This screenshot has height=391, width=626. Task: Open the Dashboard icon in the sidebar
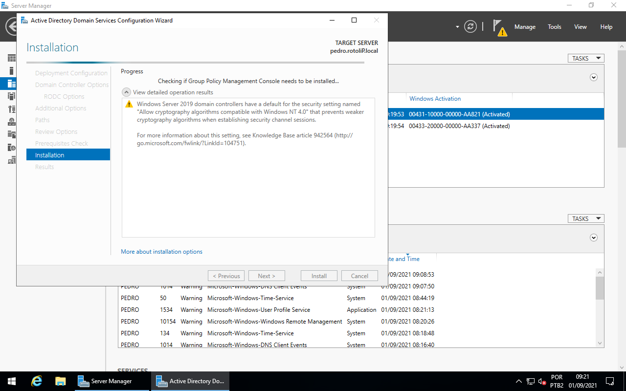tap(12, 58)
